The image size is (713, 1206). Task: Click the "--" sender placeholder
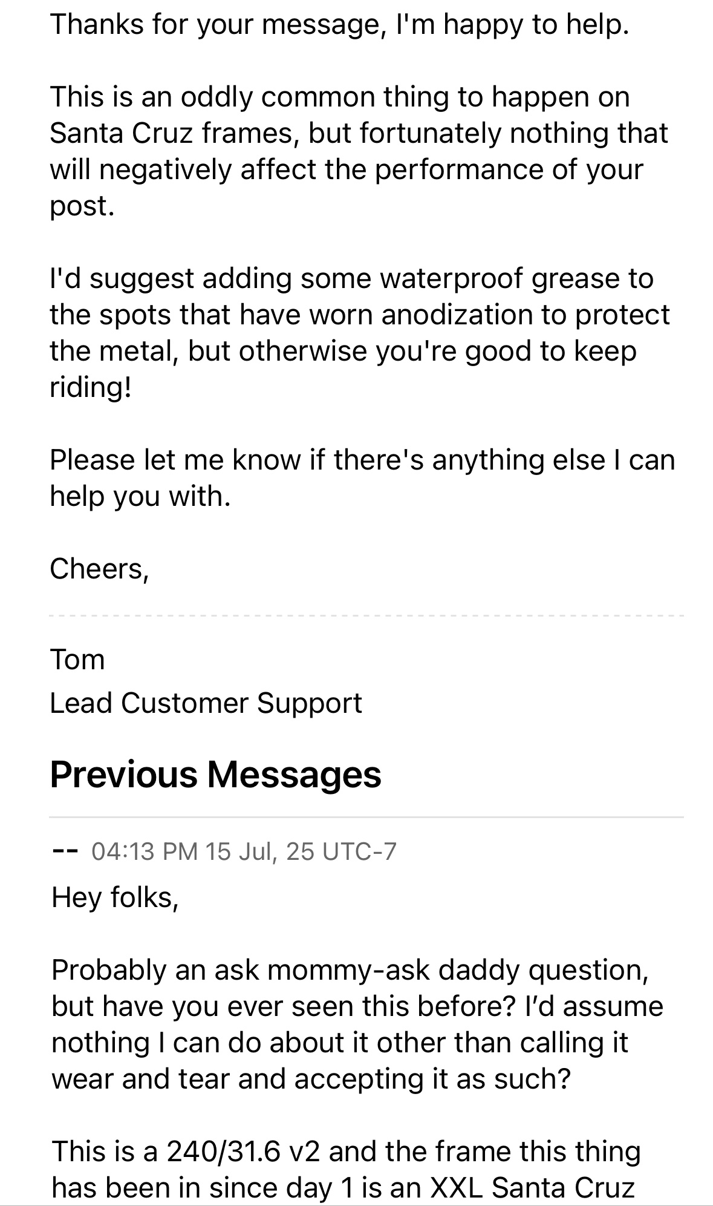[64, 851]
